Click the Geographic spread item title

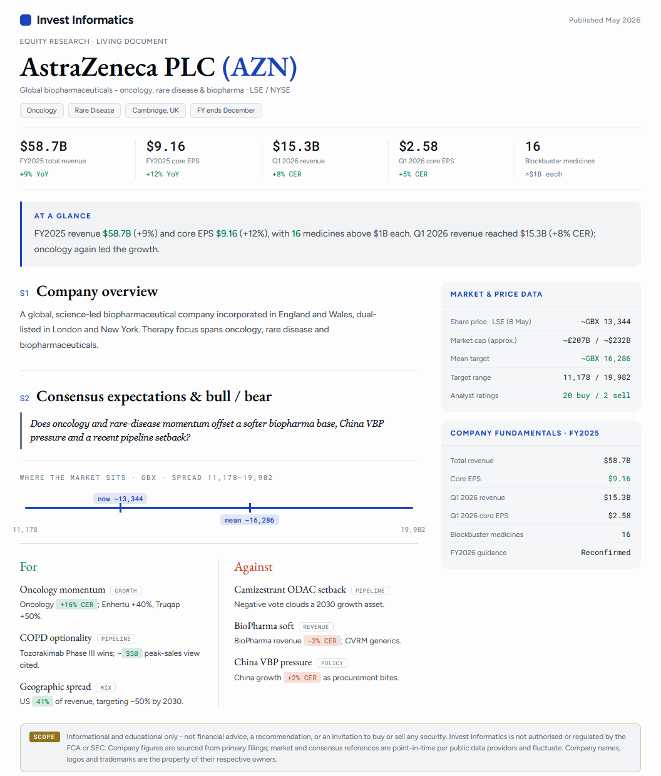coord(56,687)
